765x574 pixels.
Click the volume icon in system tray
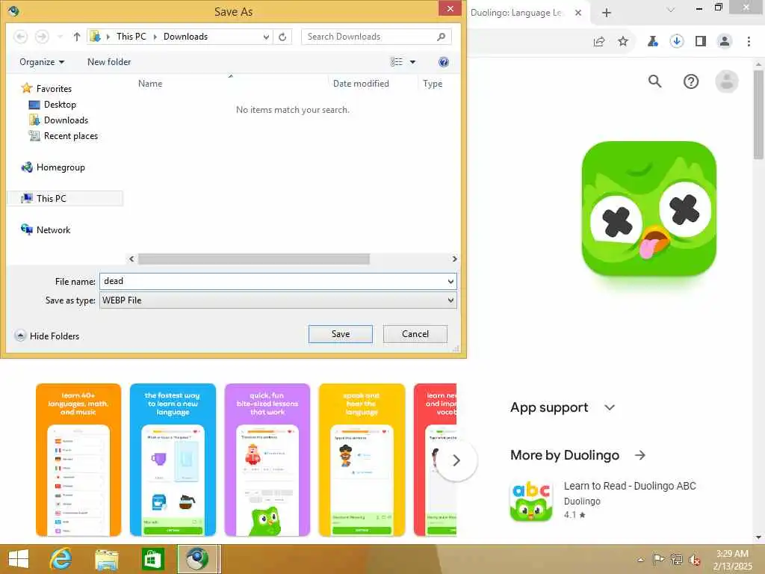pos(694,560)
